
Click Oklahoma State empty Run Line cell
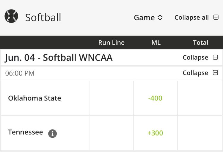pos(111,98)
